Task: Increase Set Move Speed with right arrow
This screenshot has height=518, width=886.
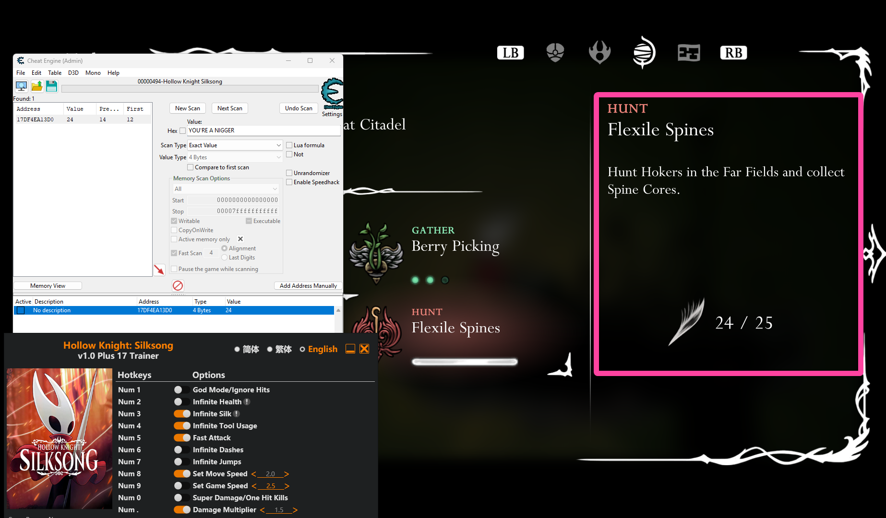Action: [287, 474]
